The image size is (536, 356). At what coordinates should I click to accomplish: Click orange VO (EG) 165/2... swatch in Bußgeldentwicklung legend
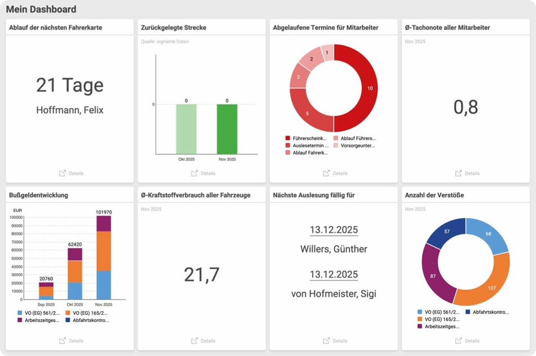click(68, 313)
